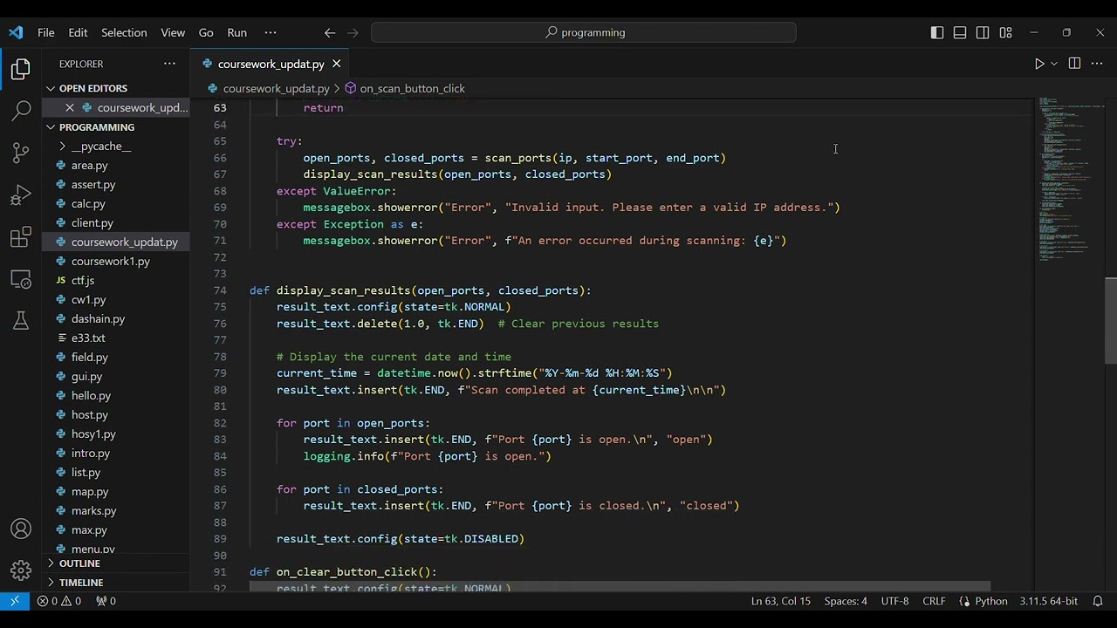The height and width of the screenshot is (628, 1117).
Task: Open the Manage gear icon
Action: (21, 570)
